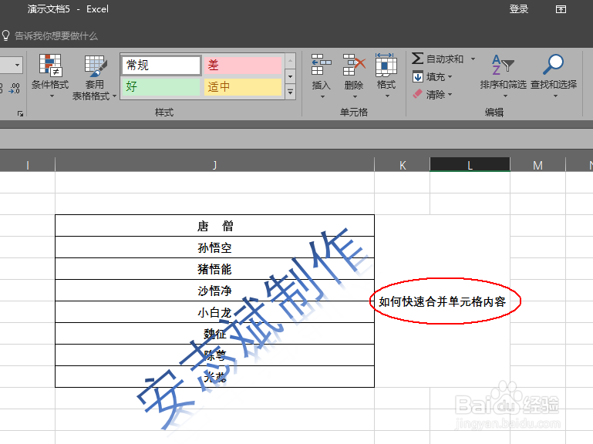Viewport: 593px width, 444px height.
Task: Open the Find and Select magnifier icon (查找和选择)
Action: pos(554,65)
